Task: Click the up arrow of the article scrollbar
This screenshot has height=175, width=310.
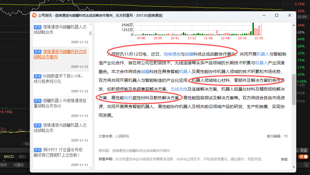Action: pyautogui.click(x=294, y=25)
